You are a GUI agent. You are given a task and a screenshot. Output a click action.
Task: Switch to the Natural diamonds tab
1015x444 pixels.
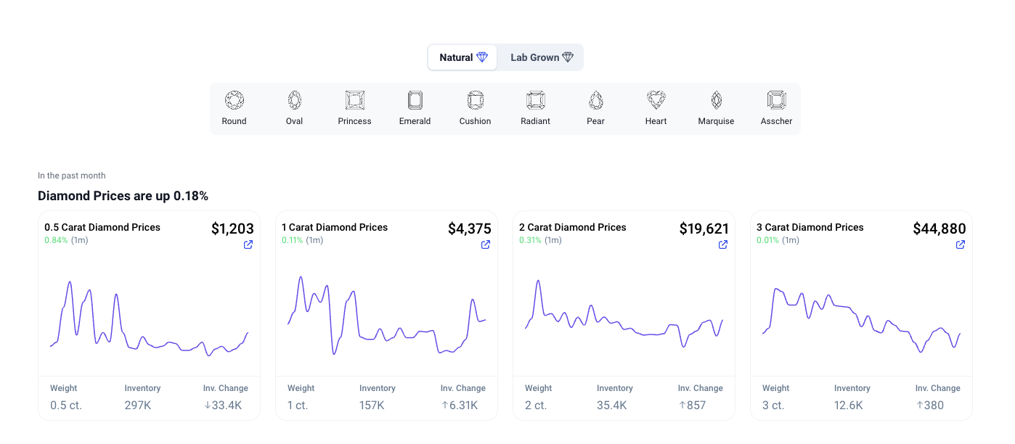tap(463, 57)
